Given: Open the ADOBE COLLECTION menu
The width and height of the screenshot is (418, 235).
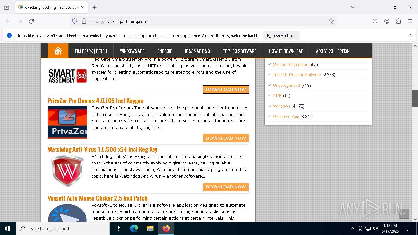Looking at the screenshot, I should 333,51.
